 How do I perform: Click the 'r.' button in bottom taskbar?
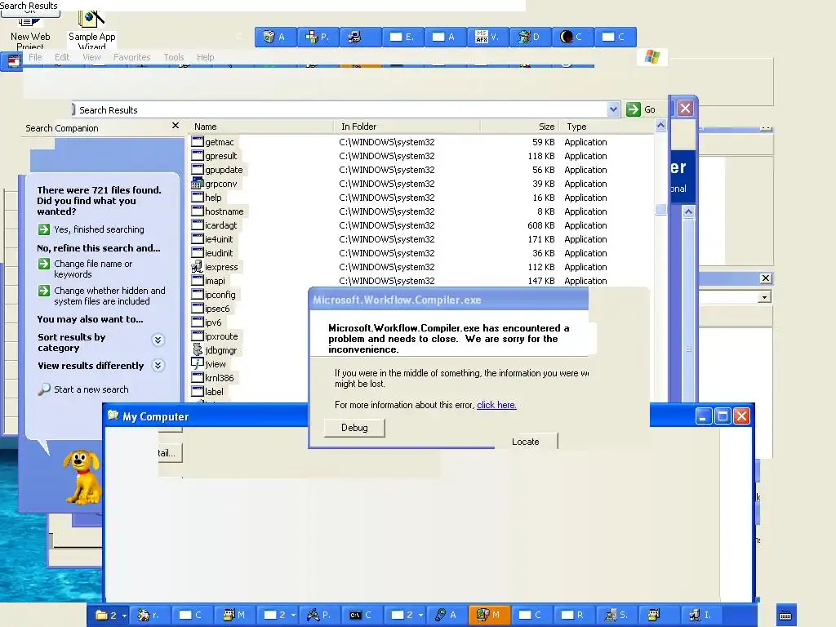[x=149, y=615]
